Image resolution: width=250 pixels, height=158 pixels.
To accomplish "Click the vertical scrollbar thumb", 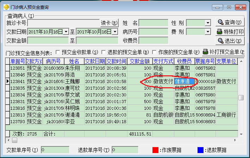I will tap(241, 97).
